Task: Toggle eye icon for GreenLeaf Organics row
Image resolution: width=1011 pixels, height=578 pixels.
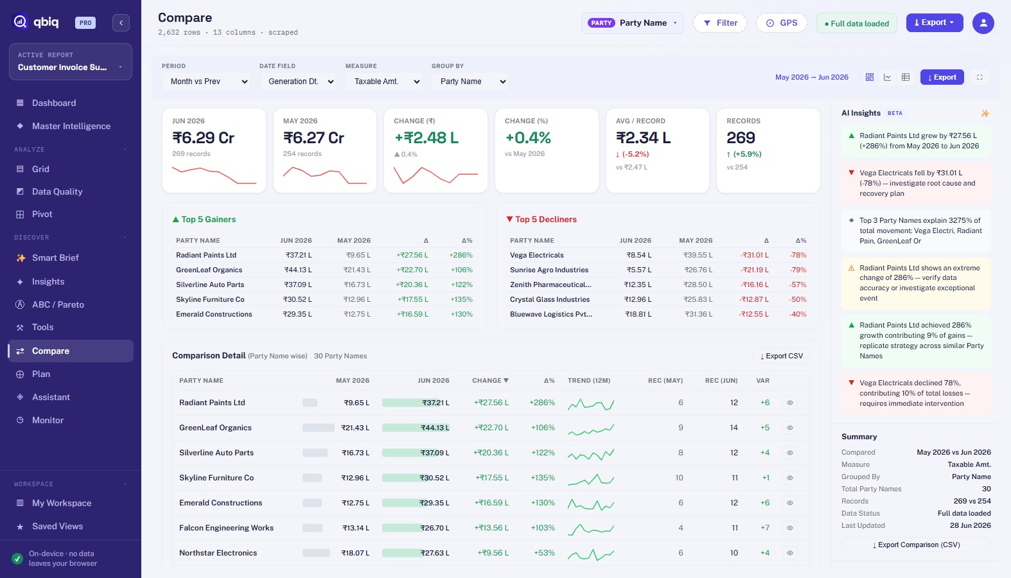Action: 790,428
